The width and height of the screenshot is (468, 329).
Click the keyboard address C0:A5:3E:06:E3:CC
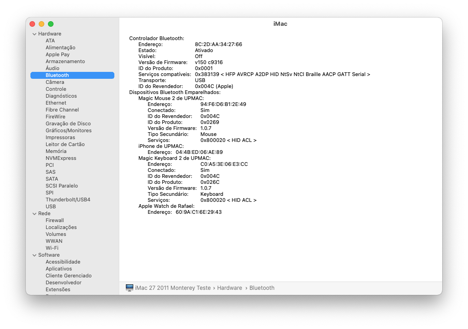pyautogui.click(x=224, y=164)
